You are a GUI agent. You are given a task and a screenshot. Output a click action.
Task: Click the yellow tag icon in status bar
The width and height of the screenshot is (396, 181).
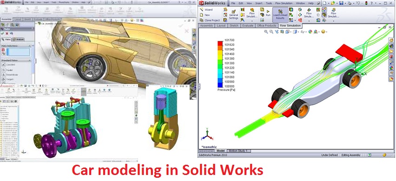384,155
